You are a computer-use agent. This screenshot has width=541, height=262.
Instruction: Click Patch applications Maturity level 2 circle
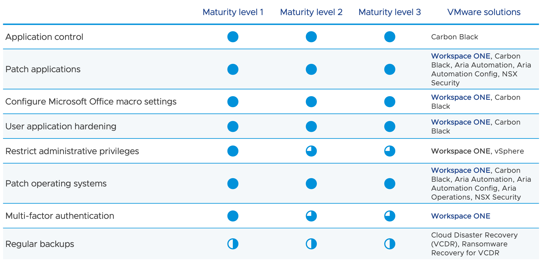pos(311,69)
